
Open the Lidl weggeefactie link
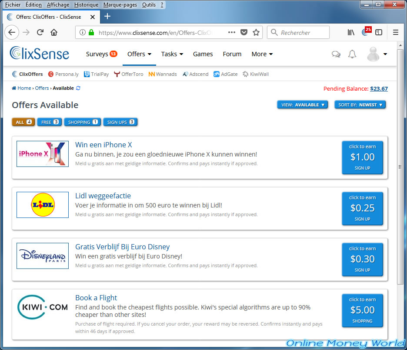click(103, 196)
